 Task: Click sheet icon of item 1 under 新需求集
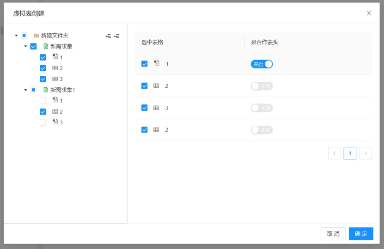click(x=55, y=56)
